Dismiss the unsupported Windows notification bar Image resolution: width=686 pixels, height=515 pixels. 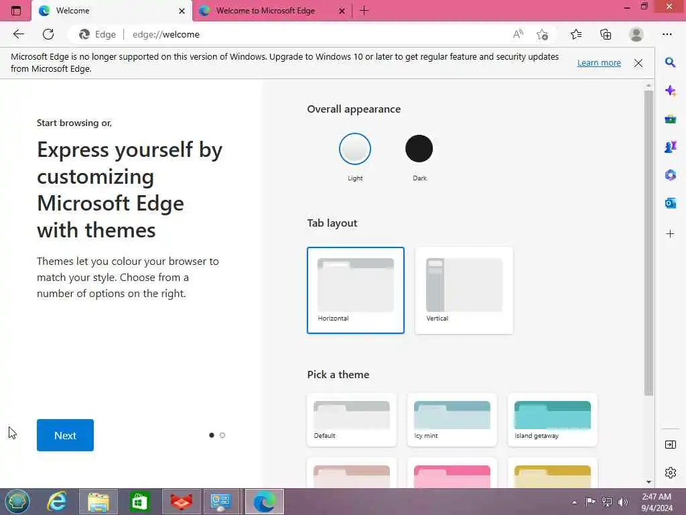638,63
